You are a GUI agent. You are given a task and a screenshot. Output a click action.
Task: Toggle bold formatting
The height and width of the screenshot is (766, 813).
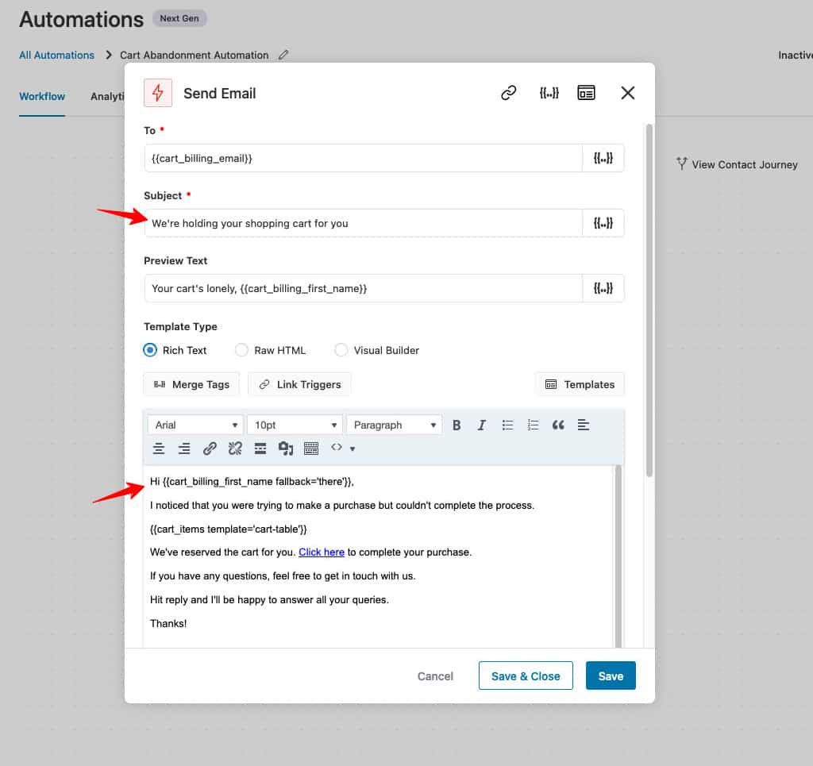click(x=457, y=425)
